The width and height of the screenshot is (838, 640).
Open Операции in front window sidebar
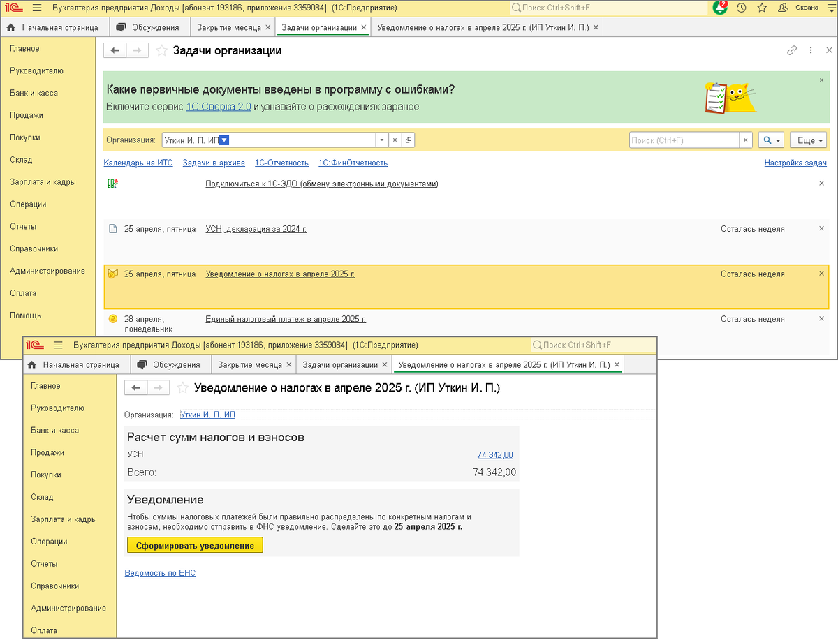point(49,542)
